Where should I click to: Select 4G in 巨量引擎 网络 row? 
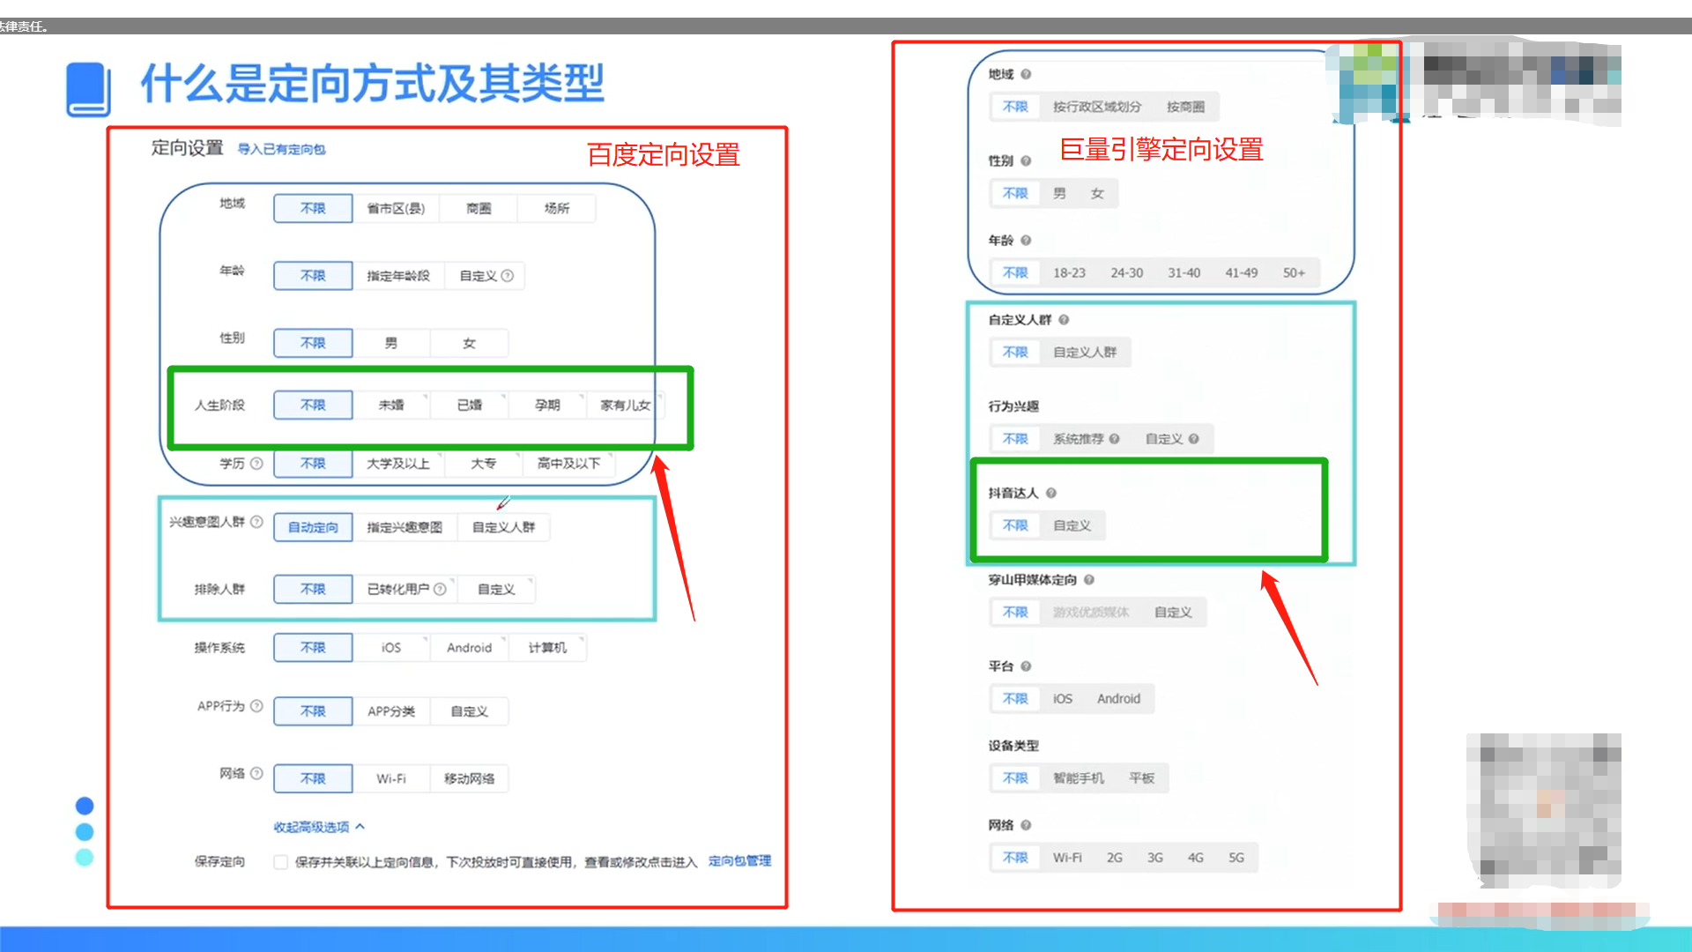tap(1196, 858)
